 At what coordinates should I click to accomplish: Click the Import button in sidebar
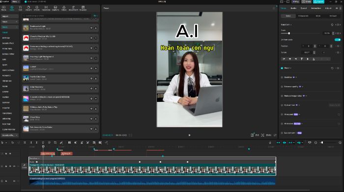pyautogui.click(x=10, y=16)
